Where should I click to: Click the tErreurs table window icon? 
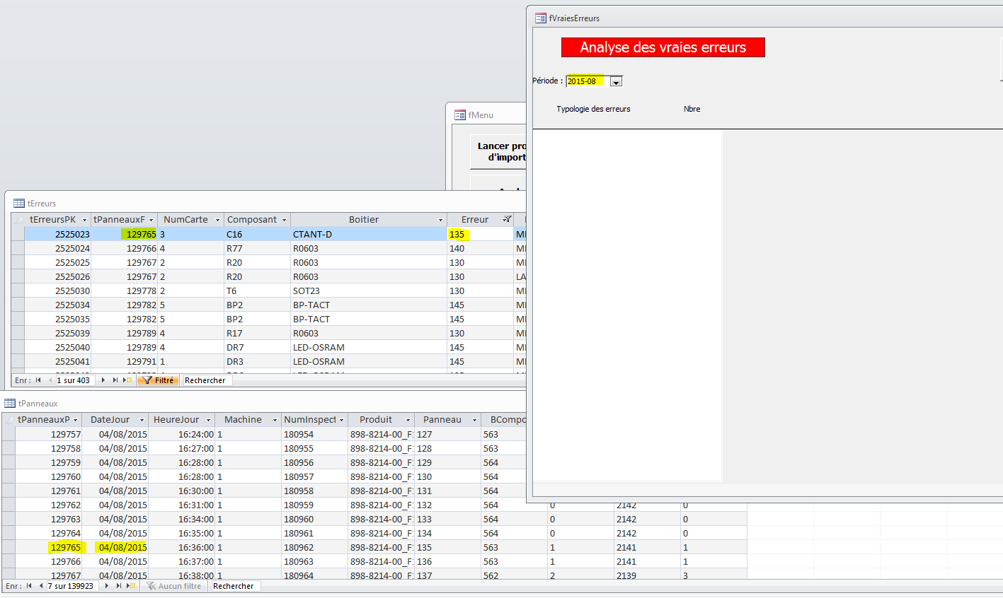(x=19, y=204)
